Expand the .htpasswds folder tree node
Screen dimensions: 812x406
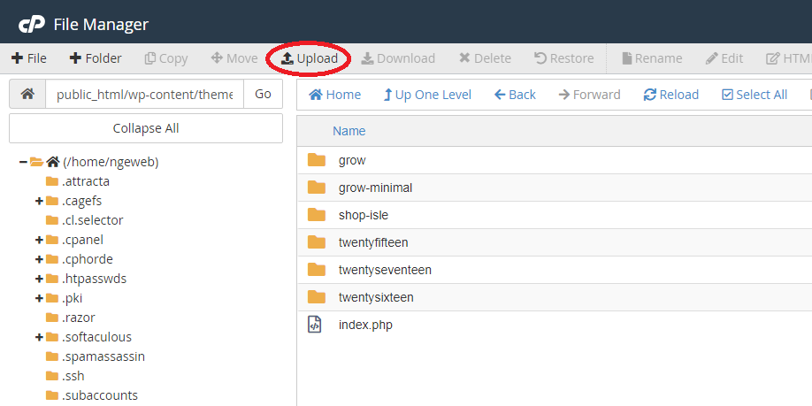(x=39, y=279)
